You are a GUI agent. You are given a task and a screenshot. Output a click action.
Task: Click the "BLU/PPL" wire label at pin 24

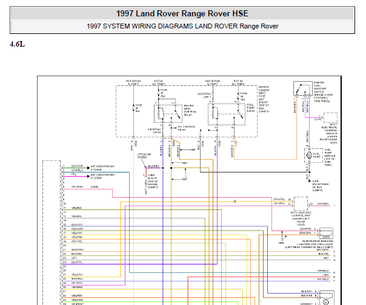[x=77, y=262]
